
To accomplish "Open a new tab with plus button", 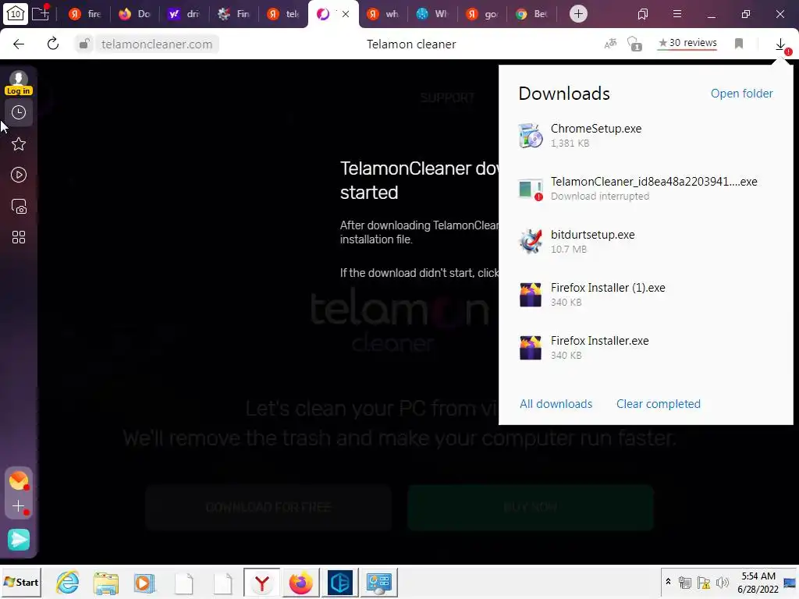I will [x=578, y=14].
